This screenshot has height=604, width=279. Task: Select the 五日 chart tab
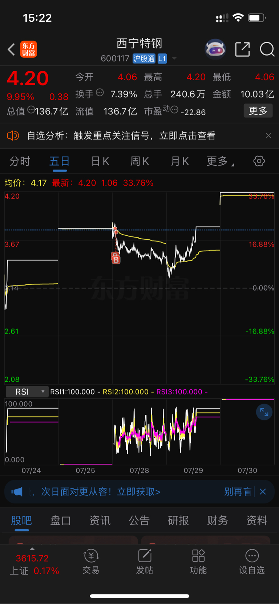(x=60, y=161)
